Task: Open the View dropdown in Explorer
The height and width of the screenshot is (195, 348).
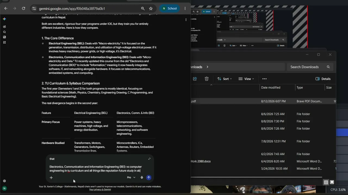Action: pyautogui.click(x=246, y=79)
